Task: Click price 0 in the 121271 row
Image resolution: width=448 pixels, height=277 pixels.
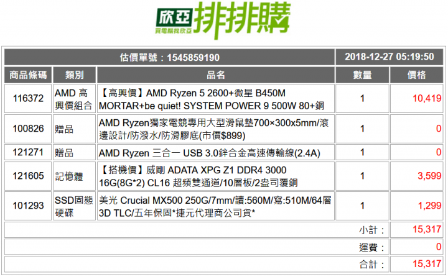Action: (x=439, y=152)
